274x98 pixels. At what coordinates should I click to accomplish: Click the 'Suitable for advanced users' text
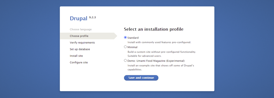(x=145, y=56)
